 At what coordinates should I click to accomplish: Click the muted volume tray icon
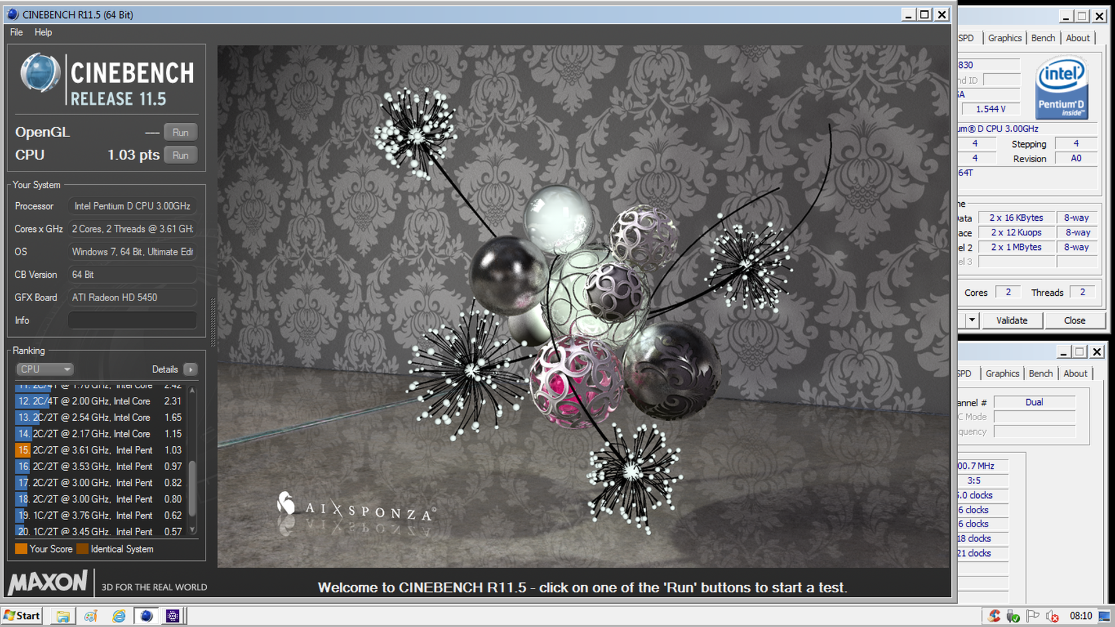pyautogui.click(x=1052, y=616)
